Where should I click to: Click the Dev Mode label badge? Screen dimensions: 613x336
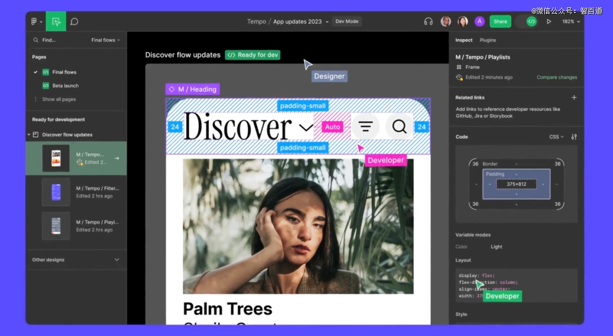click(x=347, y=22)
